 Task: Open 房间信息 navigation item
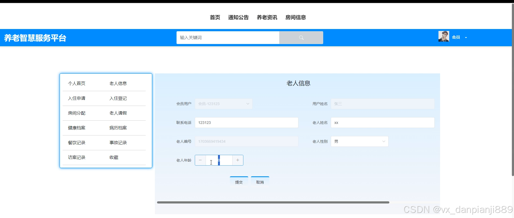(x=296, y=17)
